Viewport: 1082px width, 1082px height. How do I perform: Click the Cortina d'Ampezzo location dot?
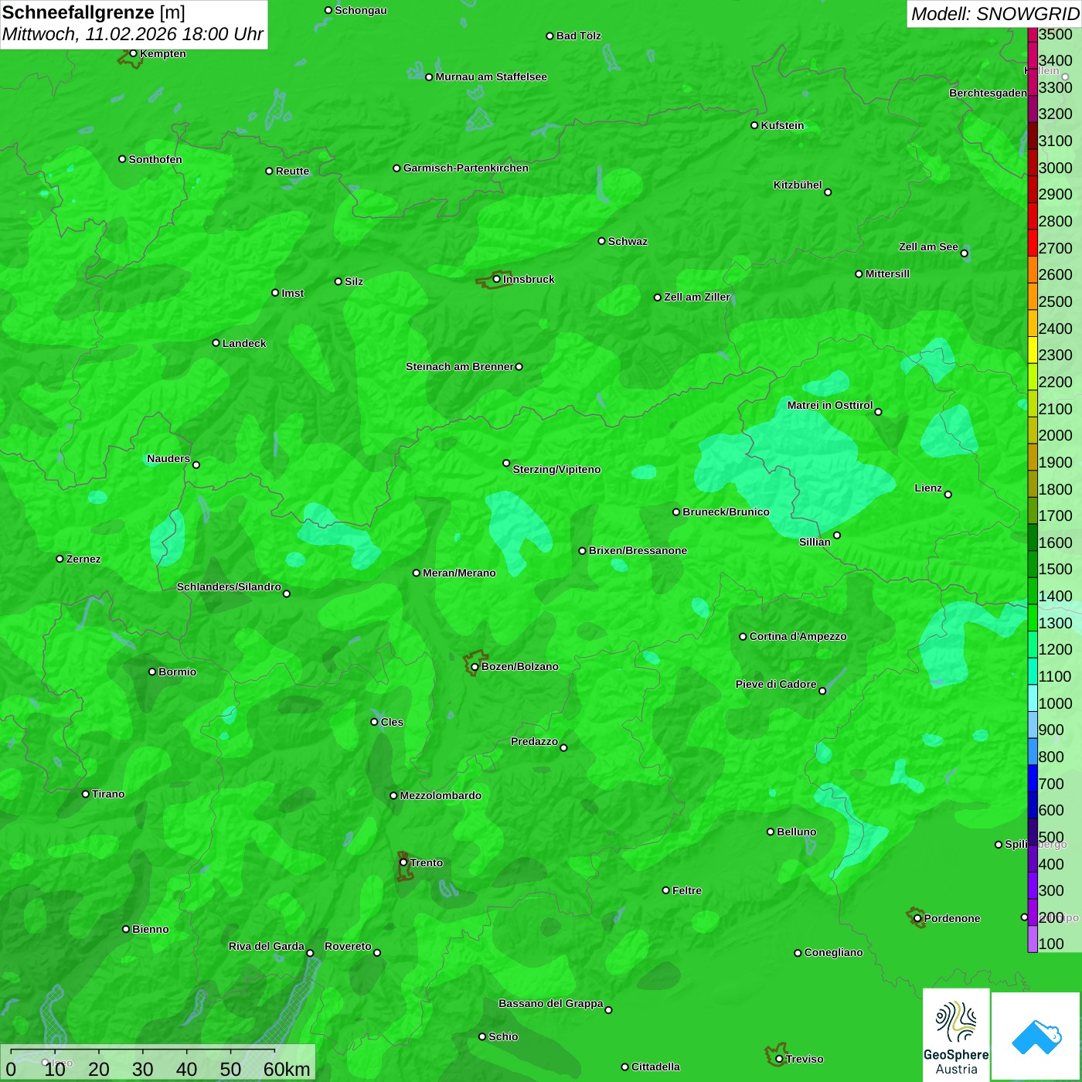pos(743,637)
